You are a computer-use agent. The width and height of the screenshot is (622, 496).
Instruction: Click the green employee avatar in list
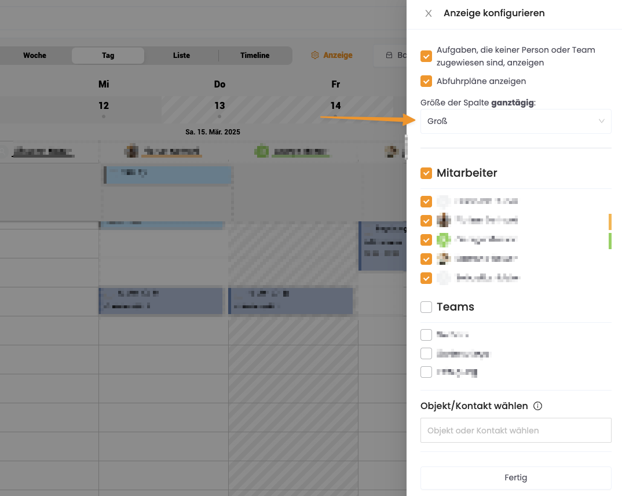[x=444, y=240]
